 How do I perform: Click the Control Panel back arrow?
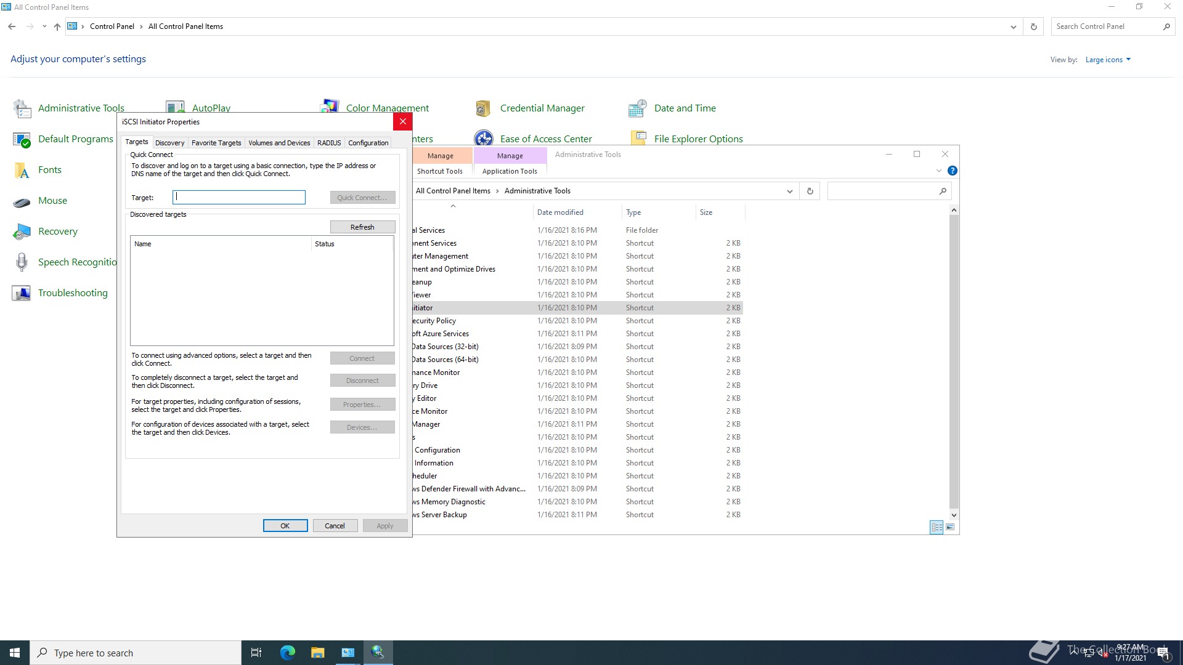click(12, 26)
